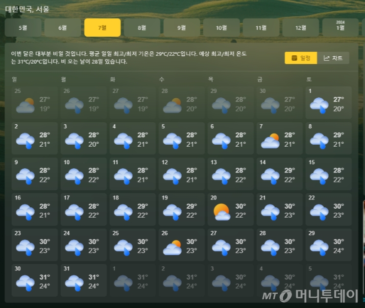Open the July 9 forecast card
This screenshot has height=308, width=365.
35,174
